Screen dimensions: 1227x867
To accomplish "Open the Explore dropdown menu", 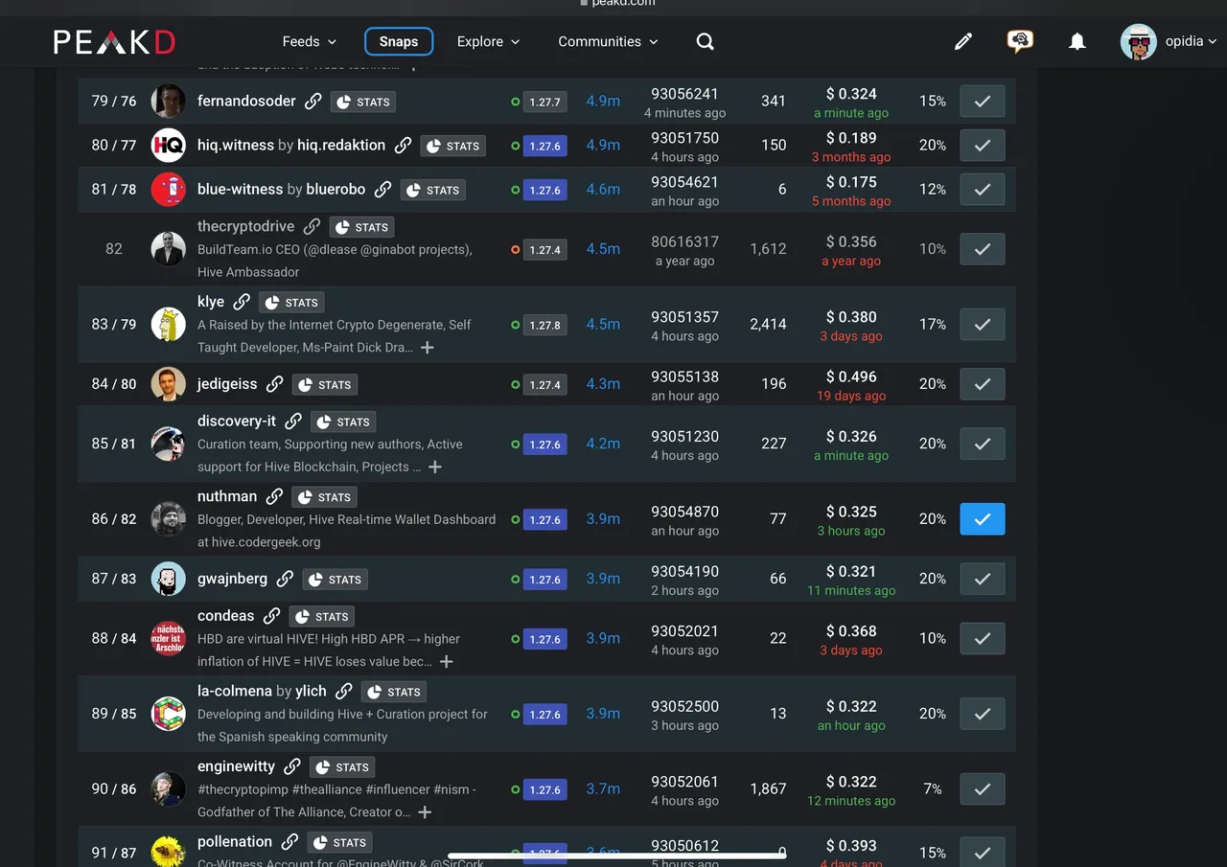I will [488, 41].
